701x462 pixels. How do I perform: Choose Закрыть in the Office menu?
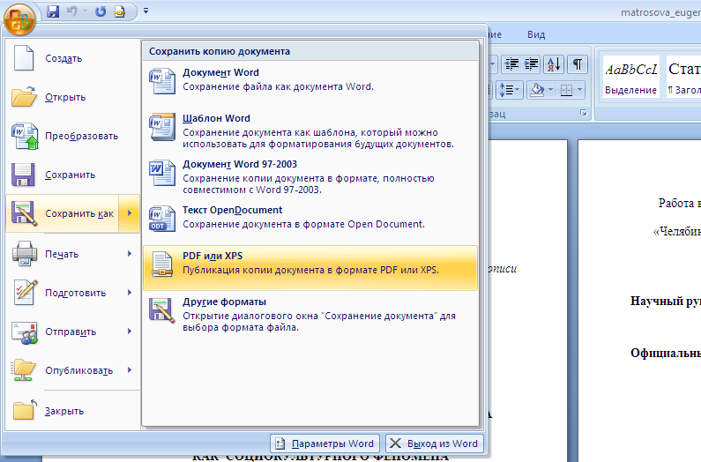73,411
